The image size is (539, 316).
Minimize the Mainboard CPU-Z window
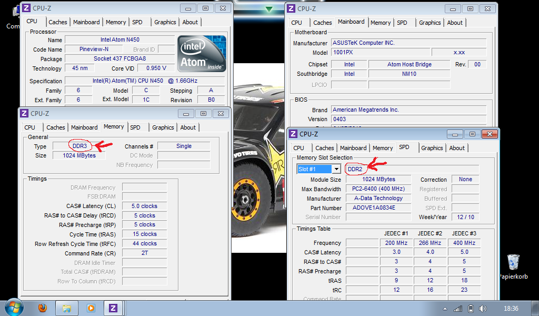[x=453, y=9]
